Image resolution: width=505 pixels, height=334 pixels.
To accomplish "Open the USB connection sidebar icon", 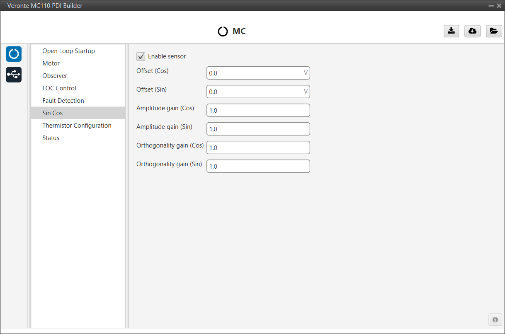I will tap(14, 75).
